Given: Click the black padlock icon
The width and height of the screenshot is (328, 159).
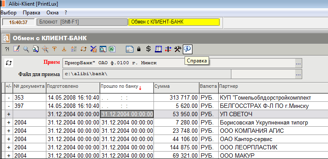Looking at the screenshot, I should tap(139, 49).
